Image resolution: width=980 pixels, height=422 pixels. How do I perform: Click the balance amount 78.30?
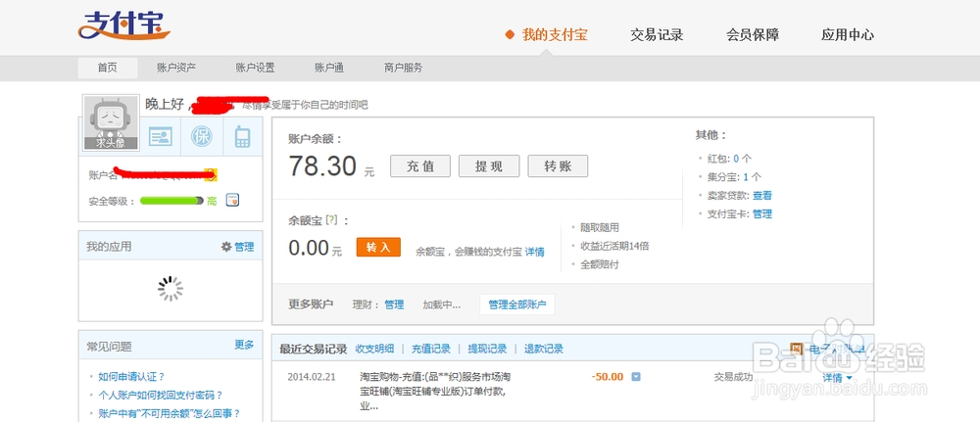322,166
